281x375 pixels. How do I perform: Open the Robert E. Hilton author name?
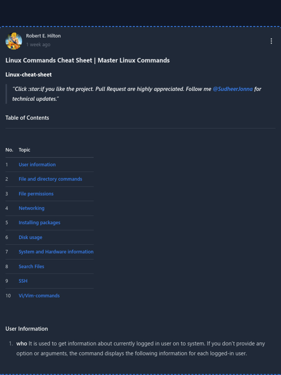coord(43,36)
